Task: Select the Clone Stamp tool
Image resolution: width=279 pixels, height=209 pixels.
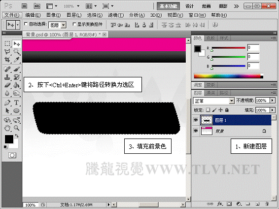Action: [7, 77]
